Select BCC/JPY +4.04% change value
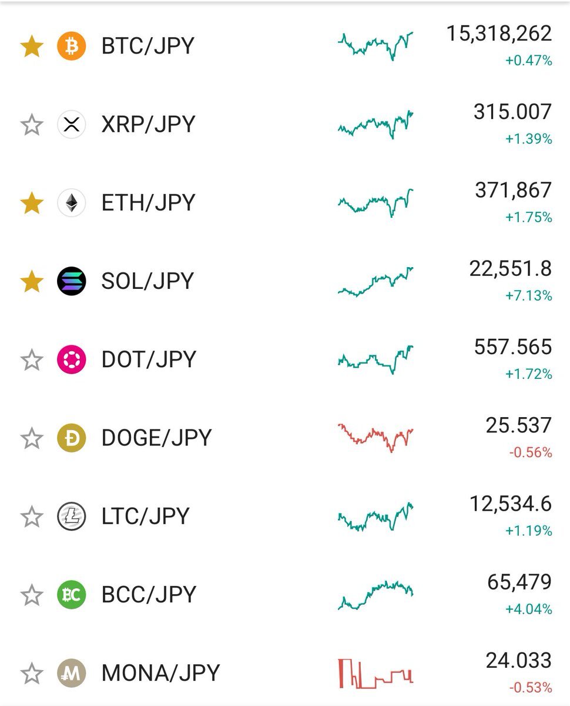Viewport: 570px width, 706px height. (529, 609)
